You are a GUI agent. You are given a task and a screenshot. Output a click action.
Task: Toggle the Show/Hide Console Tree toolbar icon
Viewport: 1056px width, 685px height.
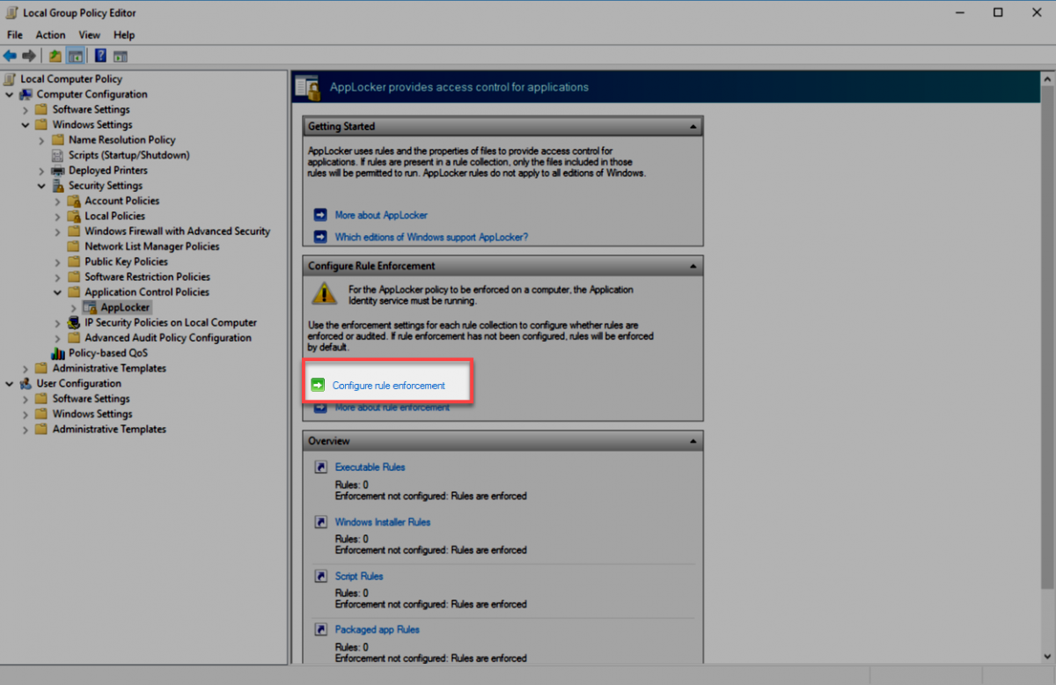76,55
